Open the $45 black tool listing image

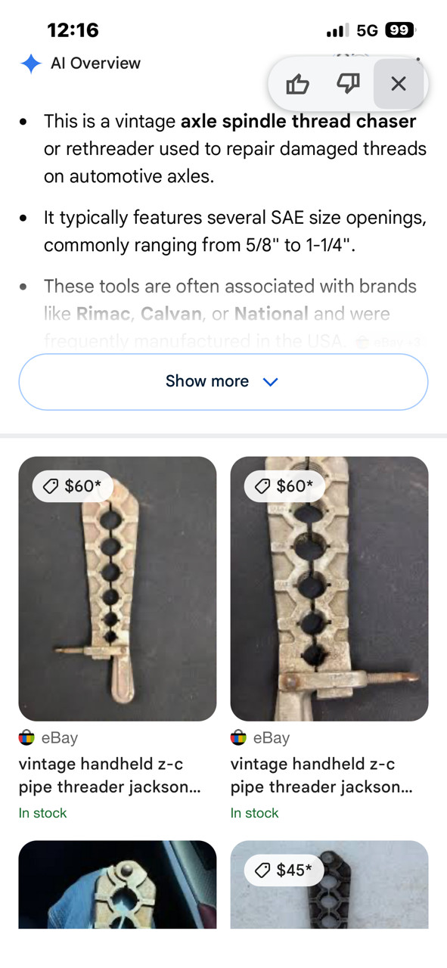[x=329, y=885]
